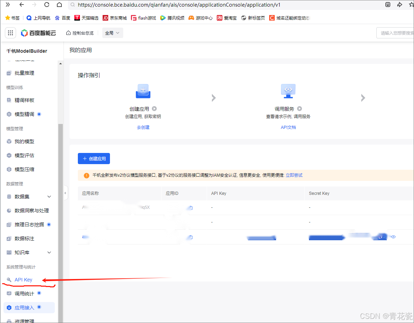The image size is (414, 323).
Task: Open 模型精调 in the sidebar
Action: tap(24, 114)
